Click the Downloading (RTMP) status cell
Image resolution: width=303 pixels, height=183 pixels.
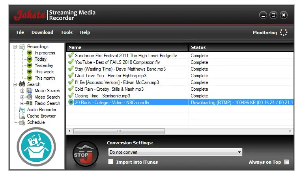241,103
